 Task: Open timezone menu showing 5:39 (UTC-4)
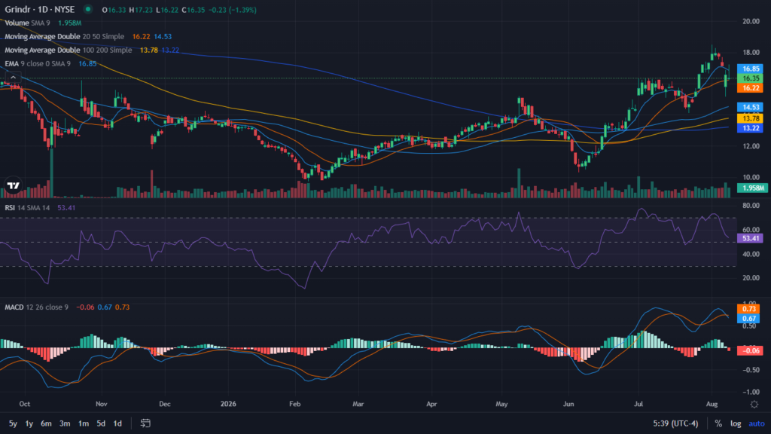(675, 423)
